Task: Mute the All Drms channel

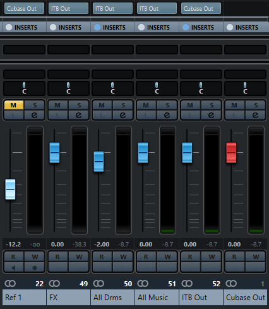Action: 102,105
